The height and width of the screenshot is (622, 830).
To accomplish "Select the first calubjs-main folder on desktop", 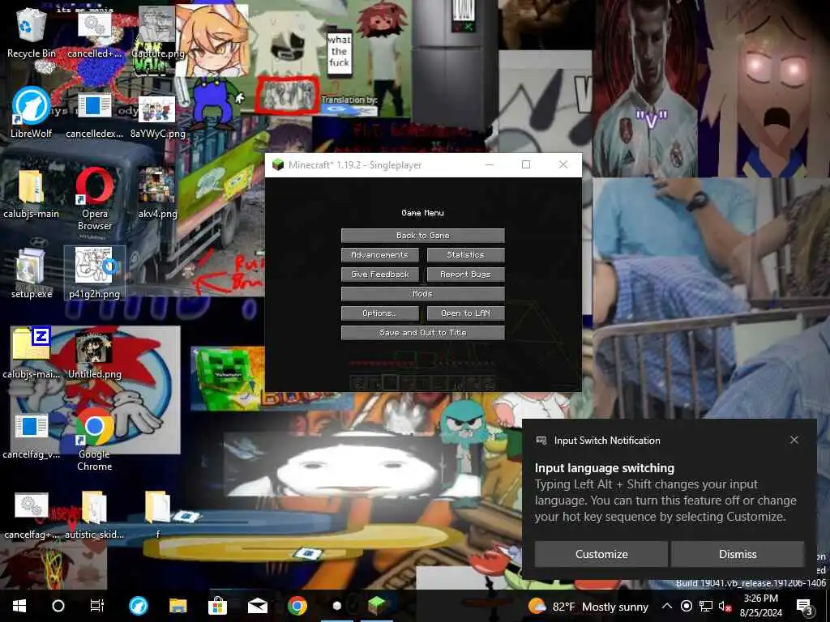I will tap(32, 194).
